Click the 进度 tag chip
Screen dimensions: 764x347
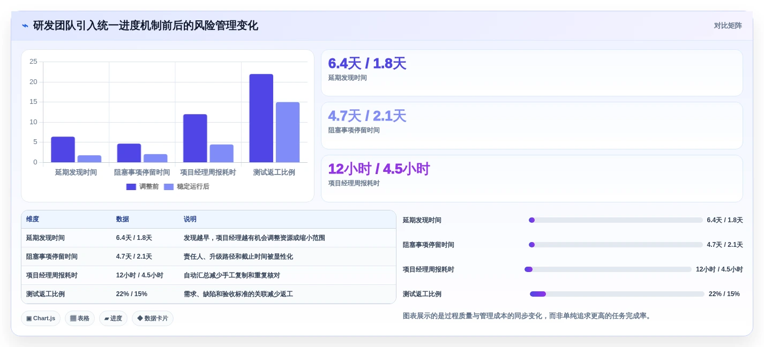[x=113, y=318]
